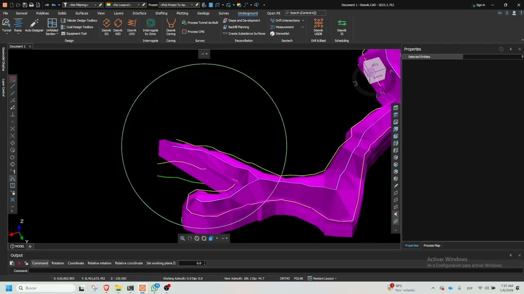
Task: Click zoom magnifier in viewport toolbar
Action: click(x=183, y=238)
